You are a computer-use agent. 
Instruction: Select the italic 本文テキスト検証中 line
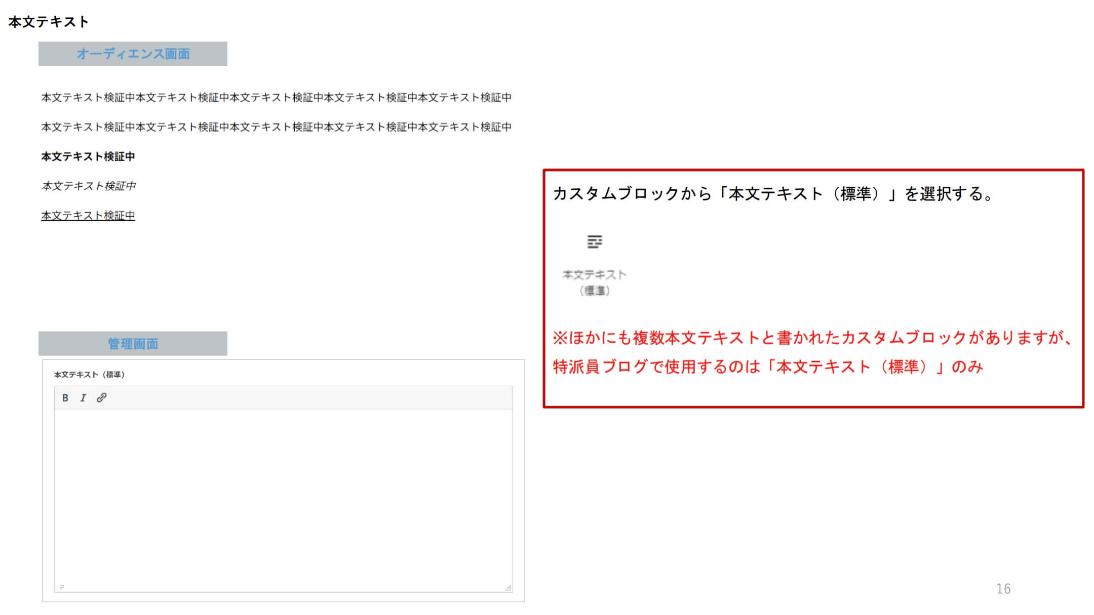(89, 186)
